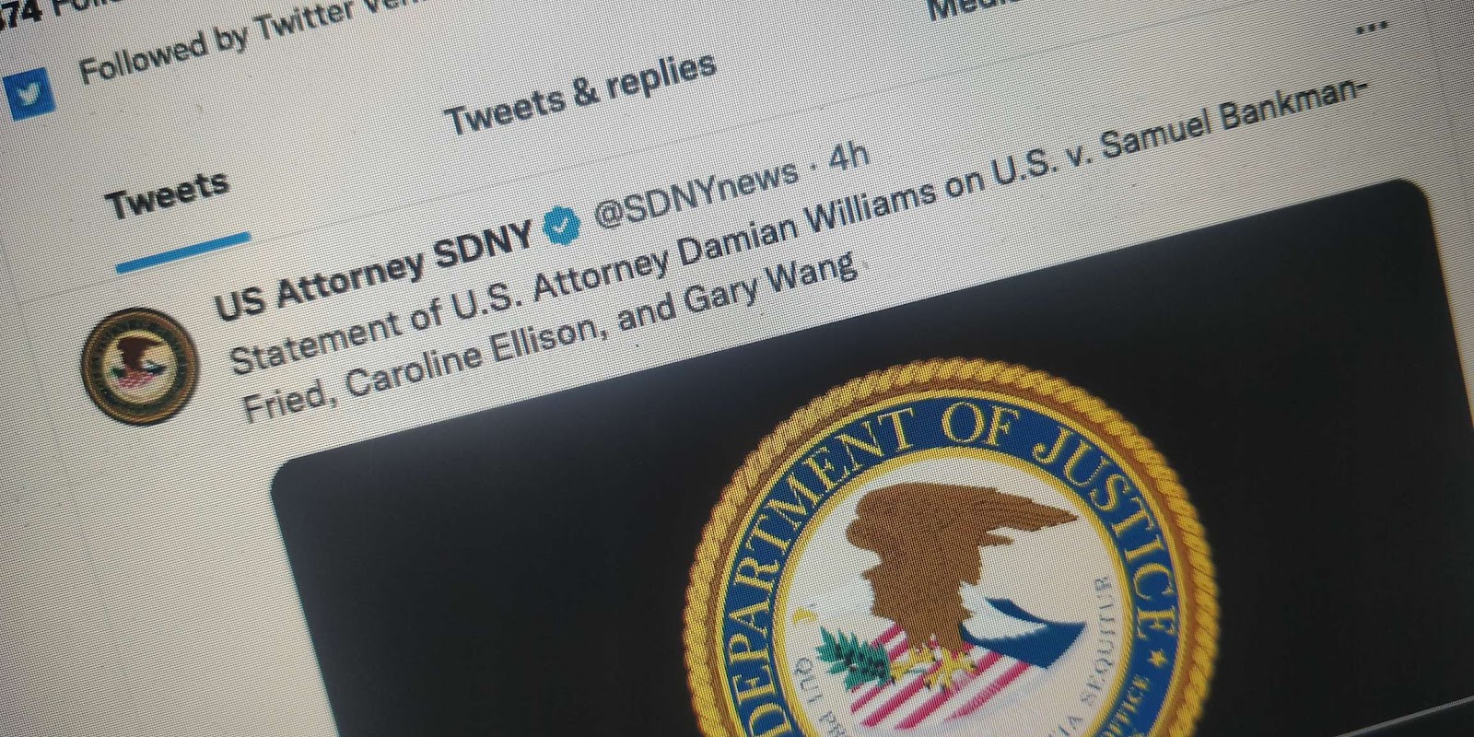Click the blue underline beneath Tweets tab
Screen dimensions: 1474x737
(181, 252)
